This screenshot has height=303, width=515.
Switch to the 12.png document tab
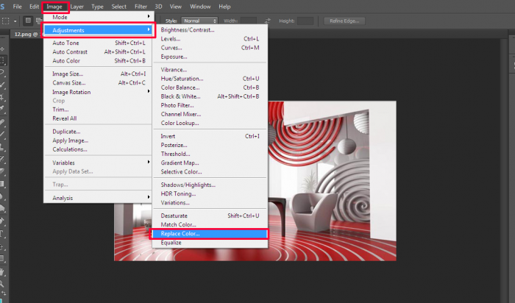click(26, 34)
